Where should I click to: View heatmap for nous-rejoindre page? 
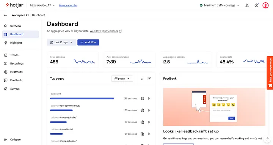142,122
